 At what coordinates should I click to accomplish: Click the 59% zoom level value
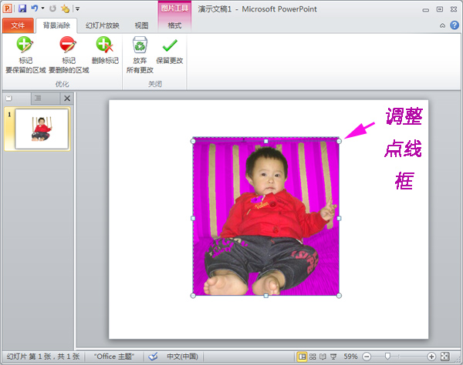pos(350,357)
